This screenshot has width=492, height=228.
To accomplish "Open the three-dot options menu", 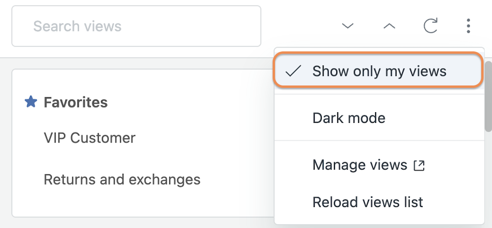I will [x=468, y=26].
